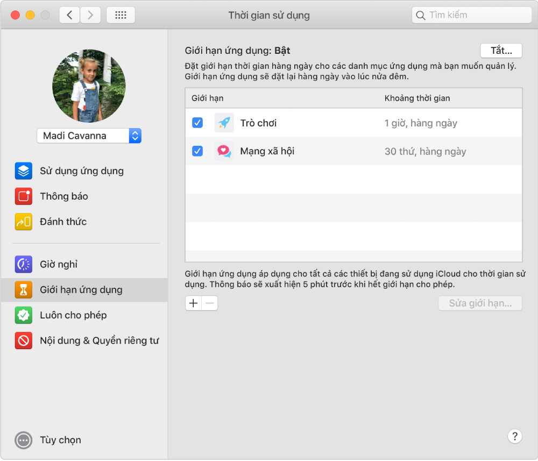Open Tùy chọn options label
Viewport: 538px width, 461px height.
click(60, 440)
